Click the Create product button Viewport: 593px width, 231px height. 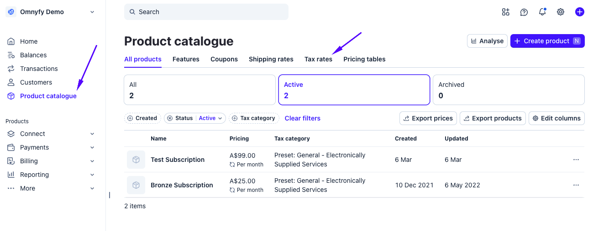point(547,41)
